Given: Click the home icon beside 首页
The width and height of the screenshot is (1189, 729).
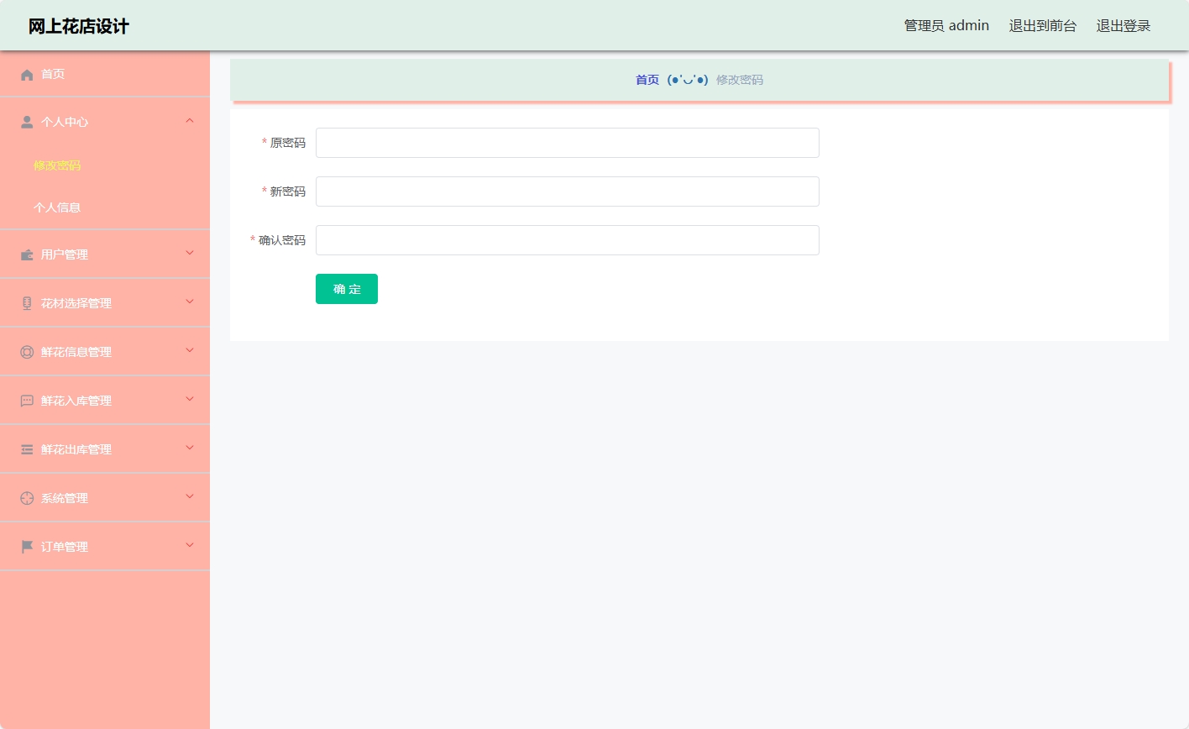Looking at the screenshot, I should coord(27,74).
